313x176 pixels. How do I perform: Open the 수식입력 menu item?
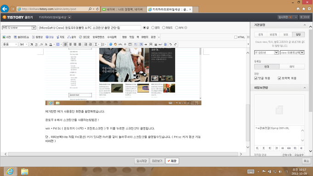(x=112, y=37)
